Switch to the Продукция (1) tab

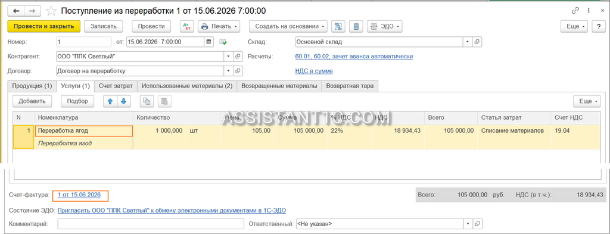pyautogui.click(x=32, y=86)
